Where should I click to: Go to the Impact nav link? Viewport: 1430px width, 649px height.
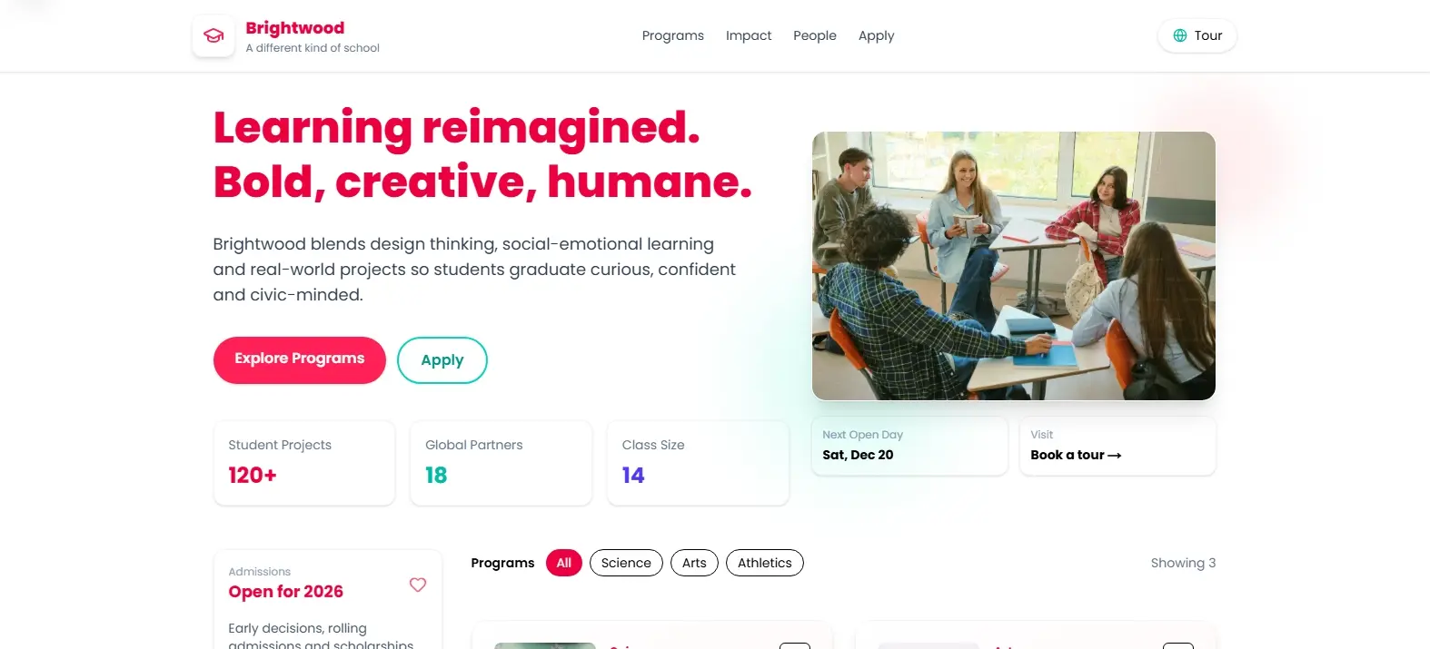[749, 35]
